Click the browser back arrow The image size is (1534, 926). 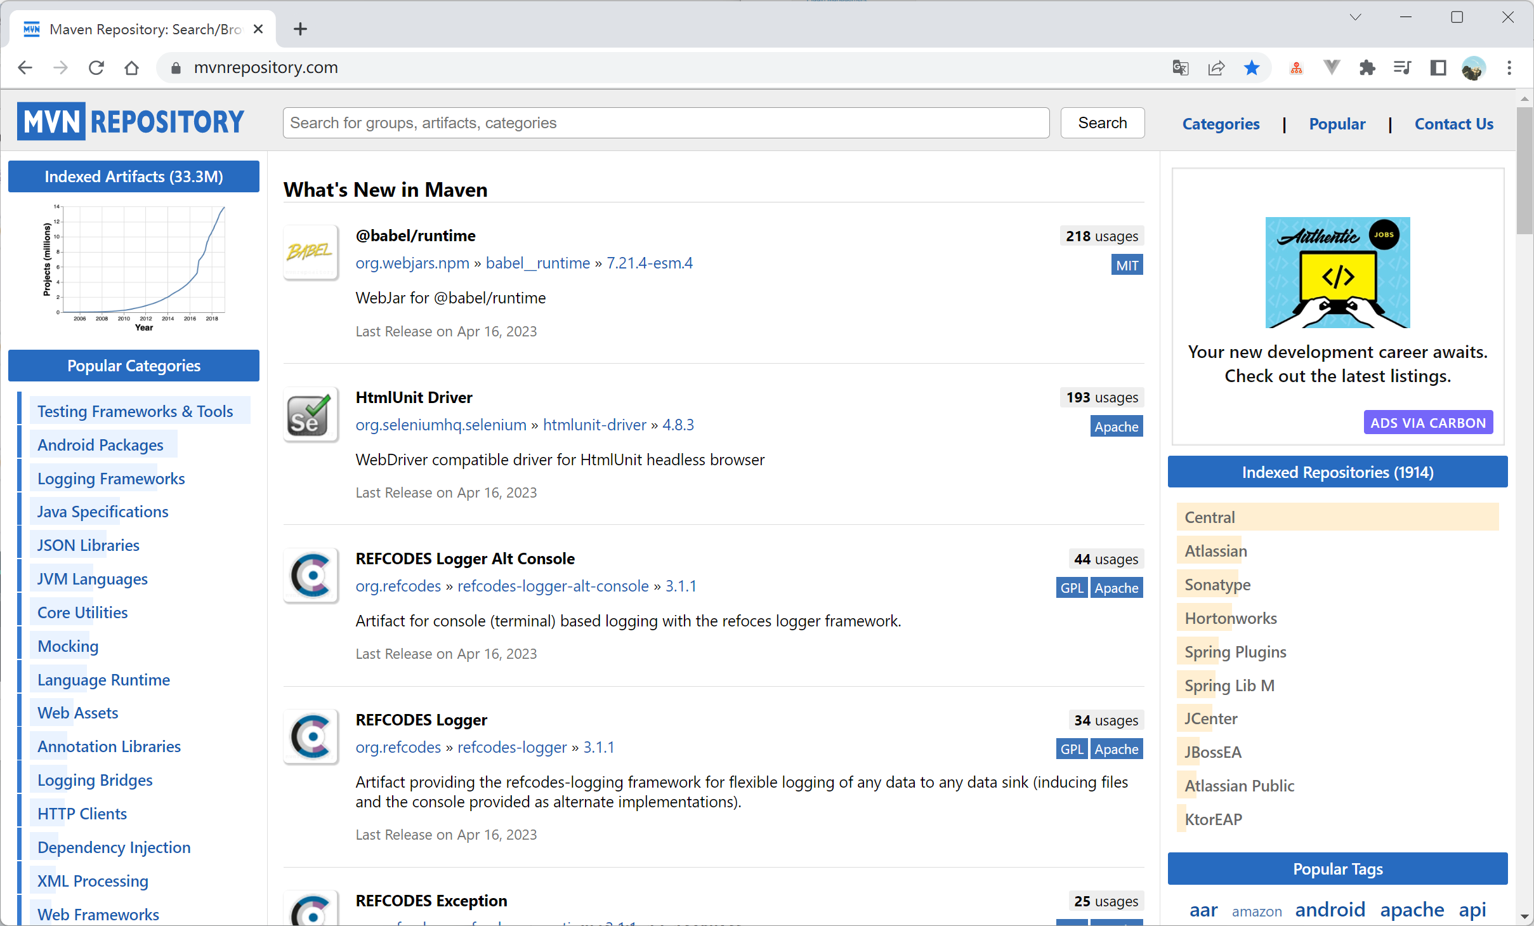click(25, 67)
